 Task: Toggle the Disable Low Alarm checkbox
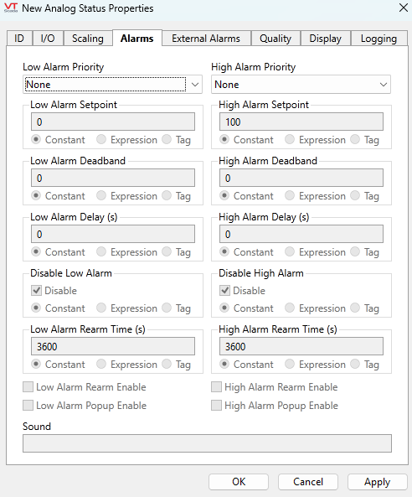36,290
